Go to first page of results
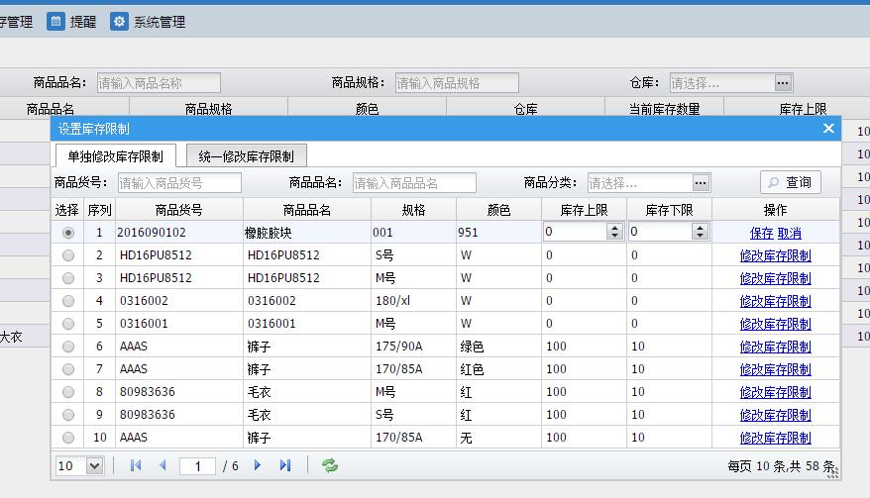Image resolution: width=870 pixels, height=498 pixels. 136,465
